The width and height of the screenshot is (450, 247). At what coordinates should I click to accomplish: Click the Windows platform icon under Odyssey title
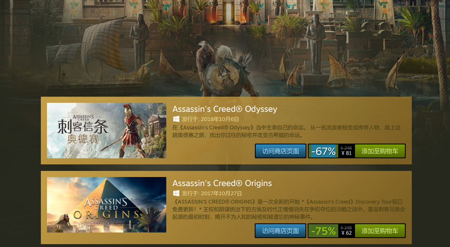176,119
